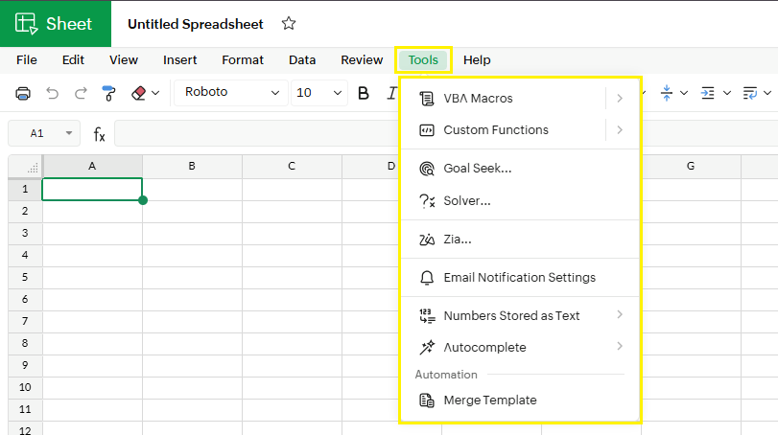
Task: Open the wrap text dropdown arrow
Action: coord(767,93)
